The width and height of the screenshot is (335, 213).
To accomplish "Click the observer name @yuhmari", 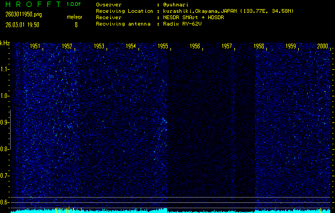I will point(176,5).
